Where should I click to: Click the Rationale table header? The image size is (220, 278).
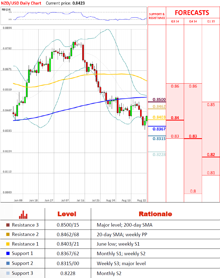[155, 214]
